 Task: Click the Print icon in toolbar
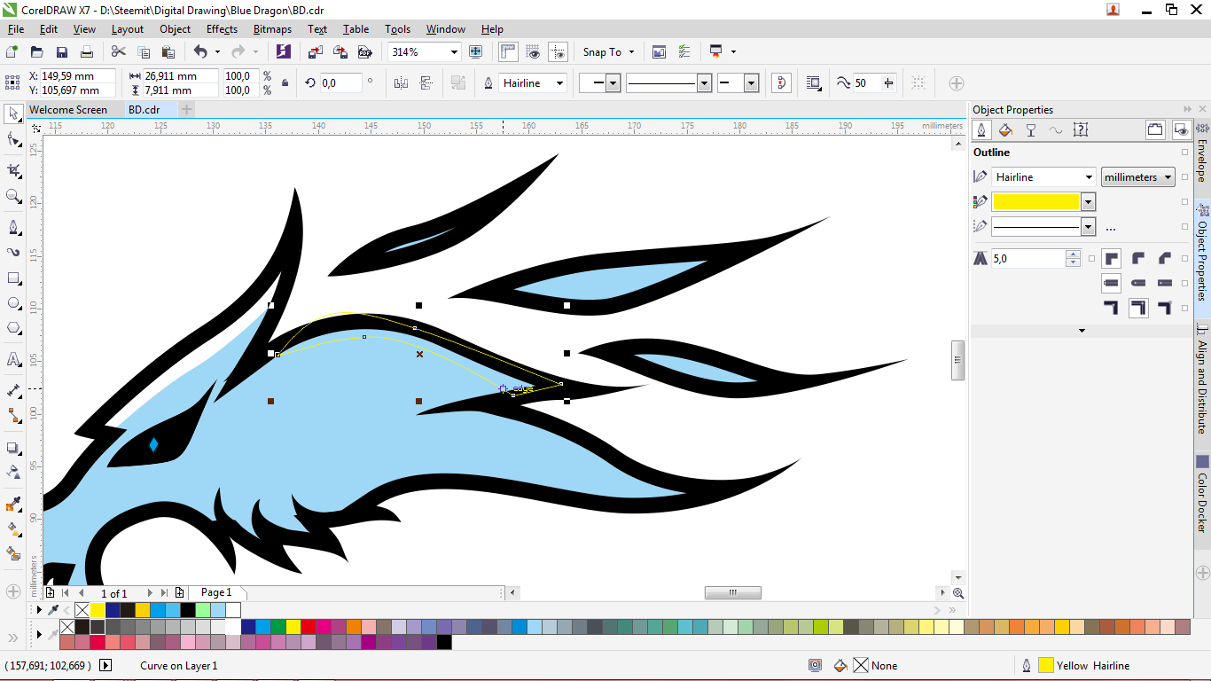point(85,52)
